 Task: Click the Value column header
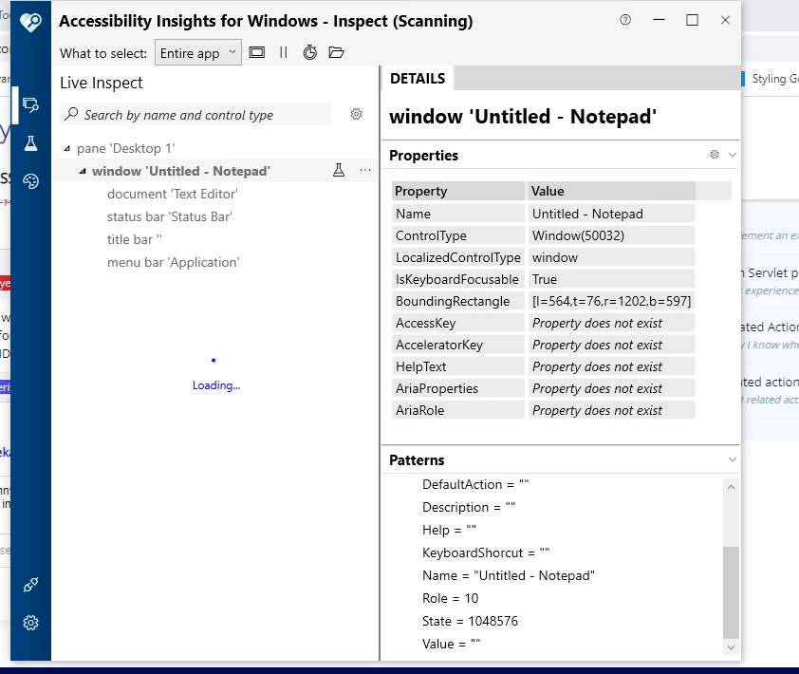pyautogui.click(x=611, y=191)
